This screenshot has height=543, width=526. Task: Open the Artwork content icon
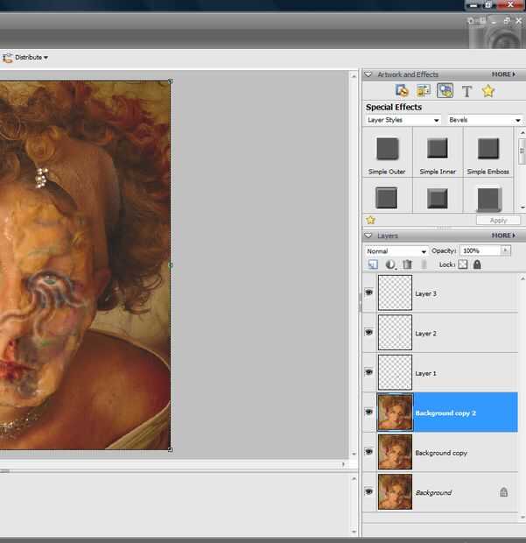point(402,90)
